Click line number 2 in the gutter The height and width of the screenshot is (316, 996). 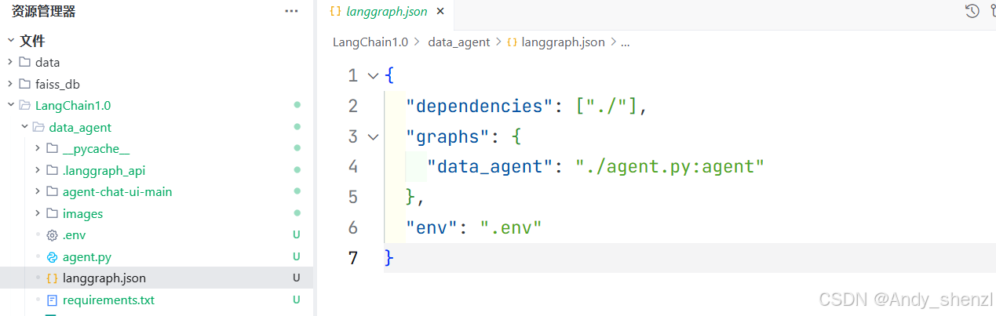point(352,106)
